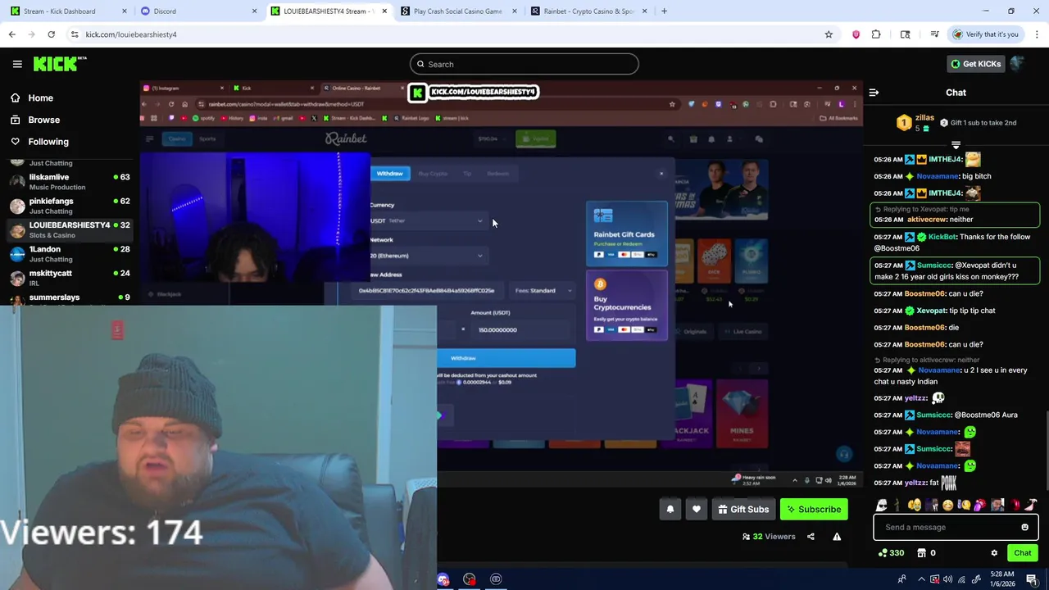Screen dimensions: 1049x590
Task: Turn on stream notifications with the bell
Action: [670, 510]
